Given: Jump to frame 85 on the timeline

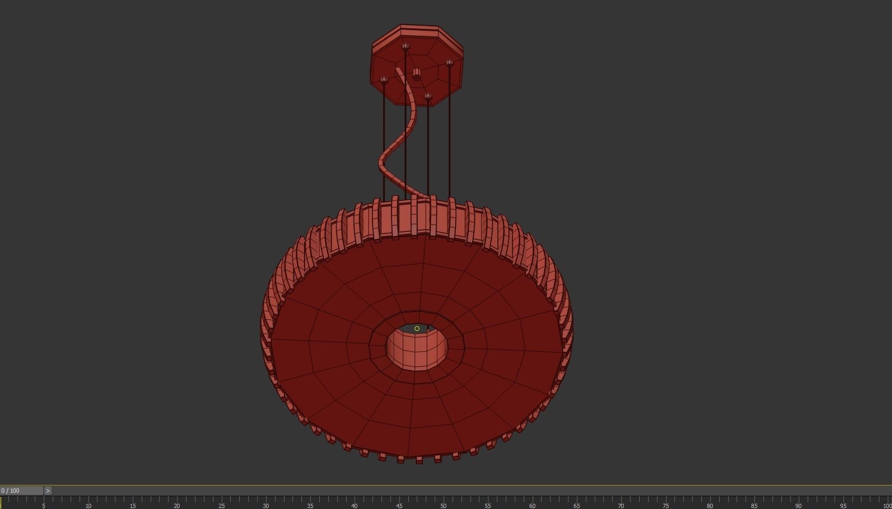Looking at the screenshot, I should pos(754,506).
